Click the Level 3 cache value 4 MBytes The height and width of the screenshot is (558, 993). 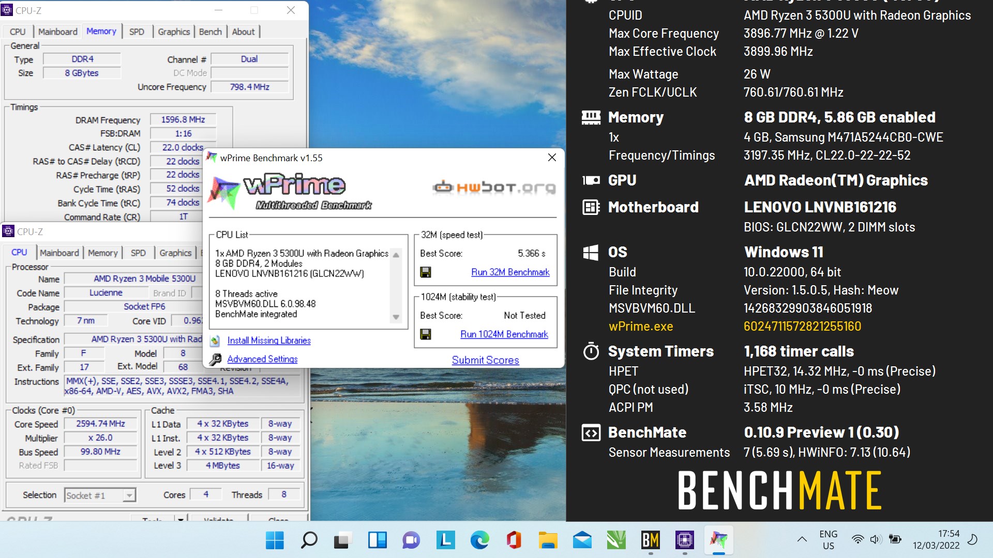click(x=222, y=466)
